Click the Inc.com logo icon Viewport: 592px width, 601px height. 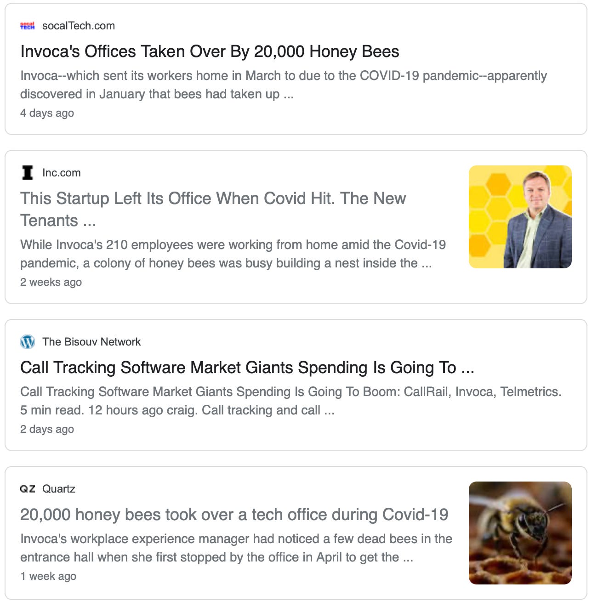tap(28, 173)
